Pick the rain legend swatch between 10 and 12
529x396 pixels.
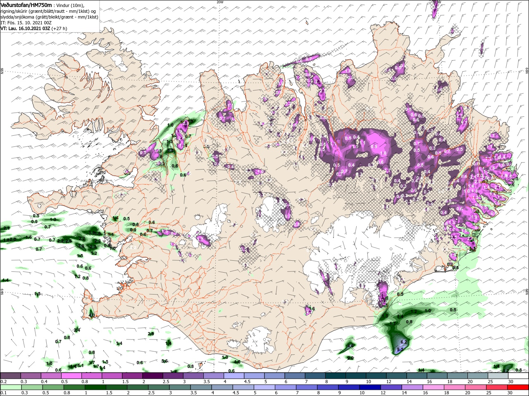370,387
